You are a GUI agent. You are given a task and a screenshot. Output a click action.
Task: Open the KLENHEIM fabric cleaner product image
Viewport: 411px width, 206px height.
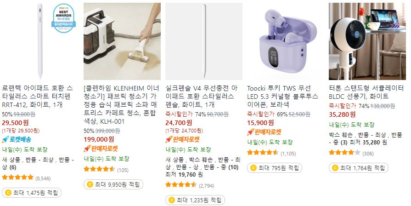pos(122,41)
